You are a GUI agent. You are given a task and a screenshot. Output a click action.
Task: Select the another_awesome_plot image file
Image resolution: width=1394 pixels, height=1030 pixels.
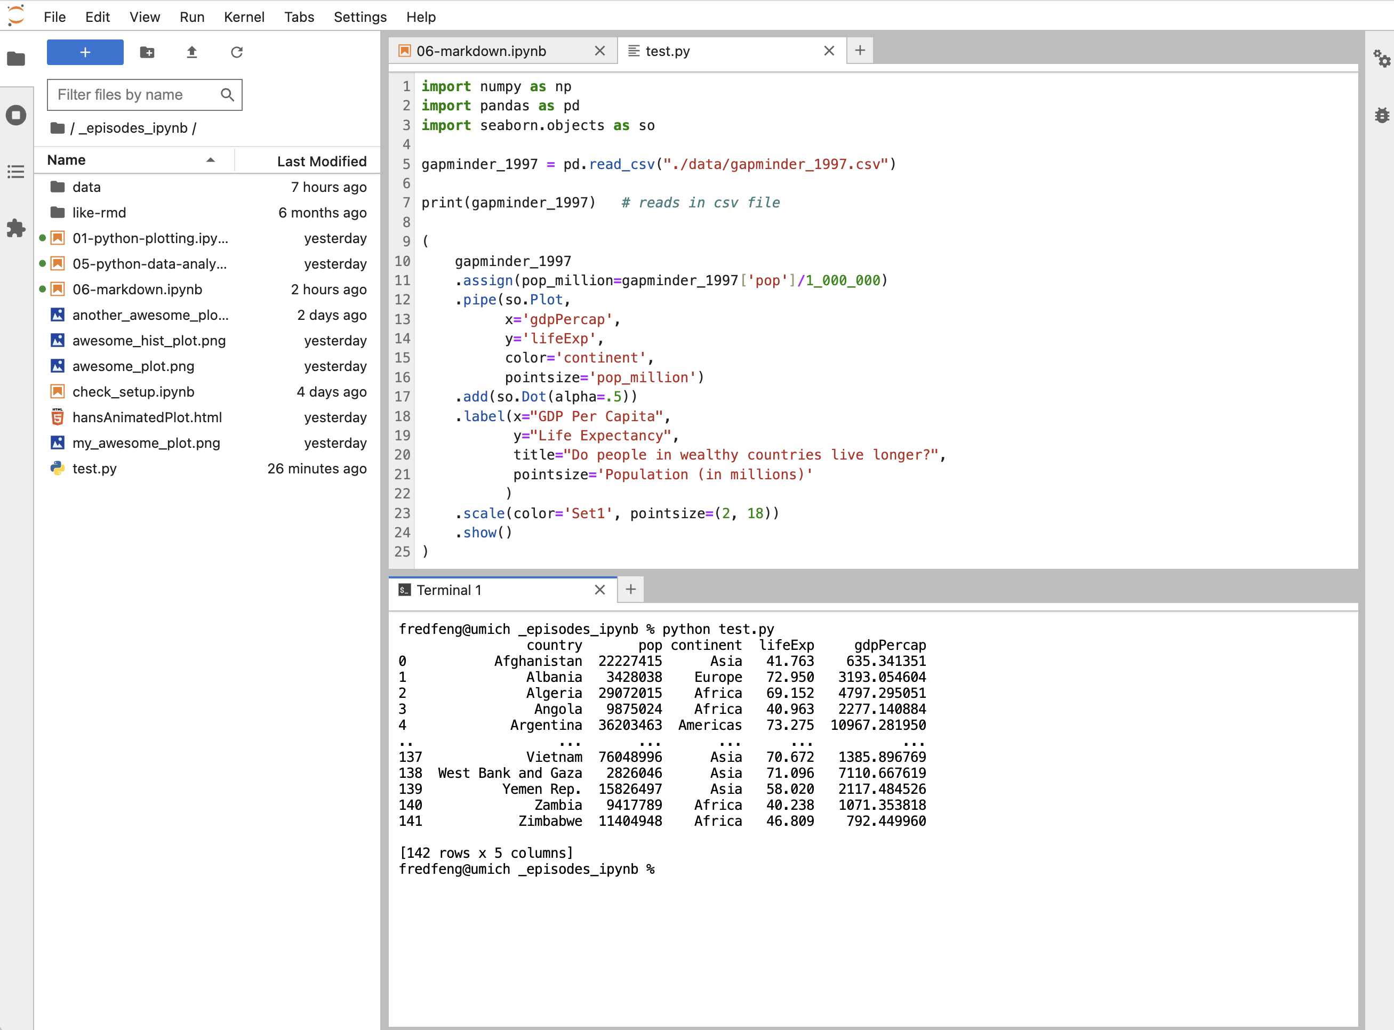(x=207, y=315)
